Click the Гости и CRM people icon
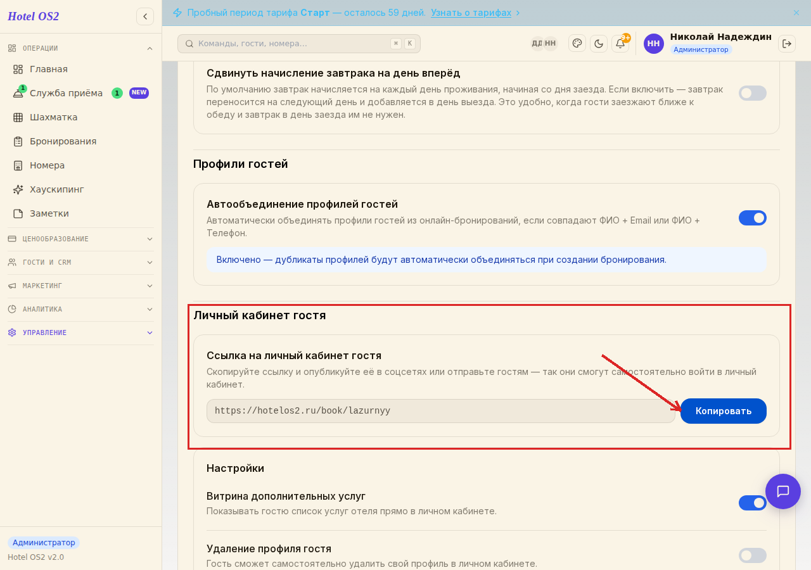The image size is (811, 570). coord(12,262)
